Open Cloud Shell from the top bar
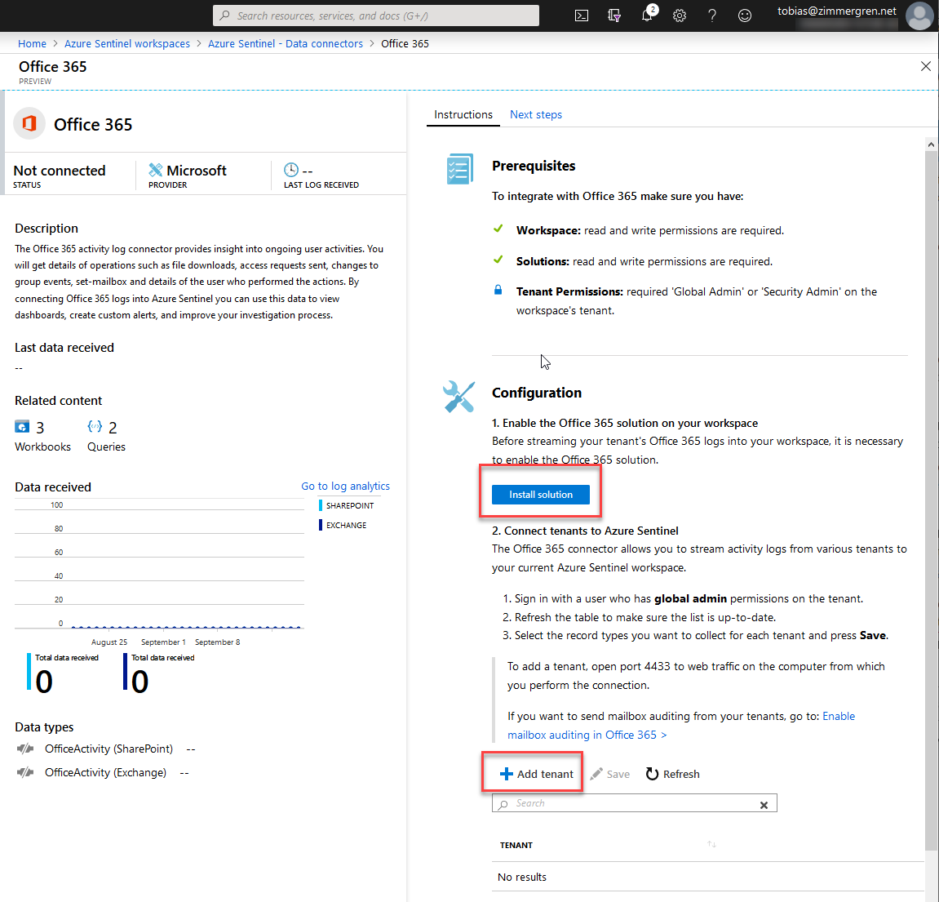This screenshot has width=939, height=902. tap(582, 16)
